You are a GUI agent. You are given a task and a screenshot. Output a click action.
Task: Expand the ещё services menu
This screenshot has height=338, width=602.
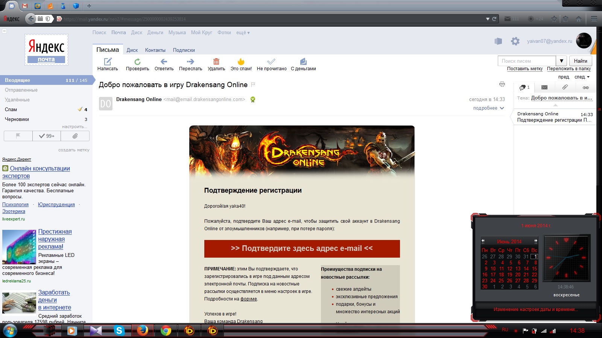tap(243, 33)
